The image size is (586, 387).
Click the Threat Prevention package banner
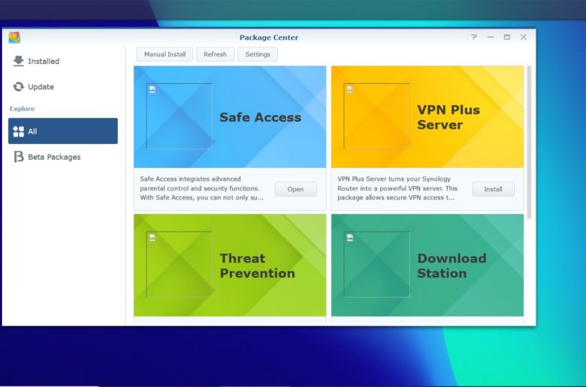coord(230,265)
